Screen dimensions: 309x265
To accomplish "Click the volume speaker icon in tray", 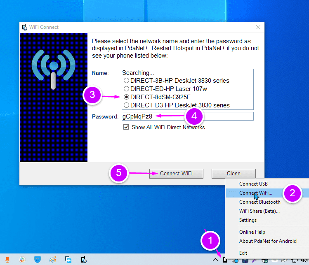I will (x=304, y=260).
